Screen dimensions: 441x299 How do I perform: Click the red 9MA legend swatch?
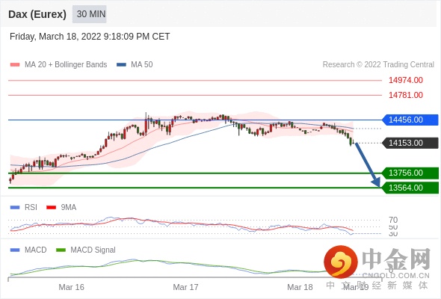tap(51, 208)
